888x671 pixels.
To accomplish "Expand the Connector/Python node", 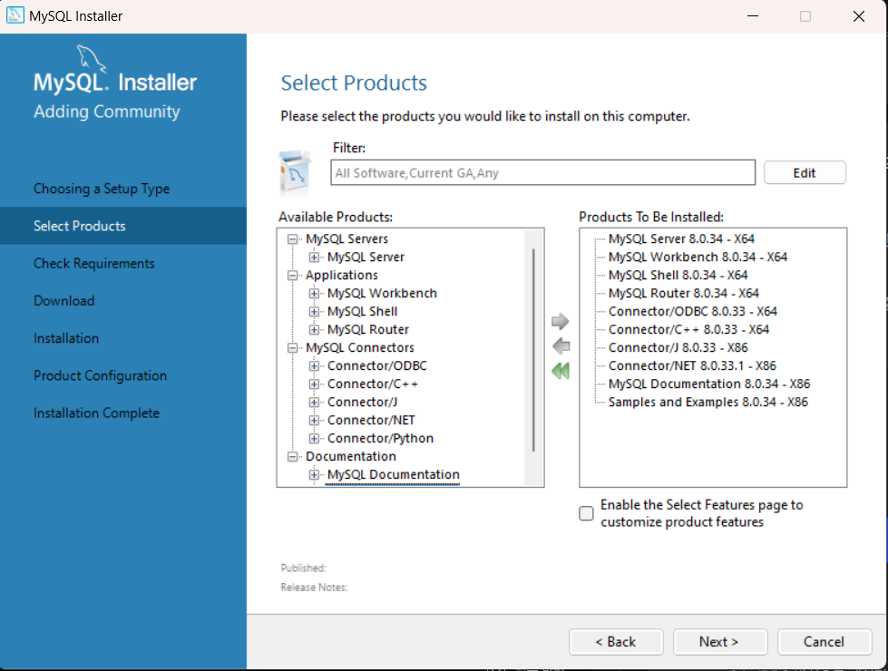I will 314,438.
